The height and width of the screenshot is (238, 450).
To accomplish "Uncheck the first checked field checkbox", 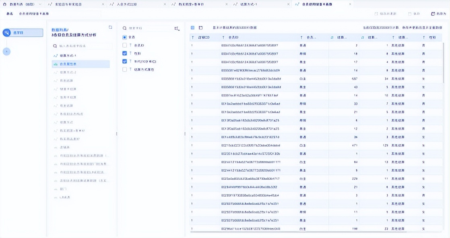I will 124,53.
